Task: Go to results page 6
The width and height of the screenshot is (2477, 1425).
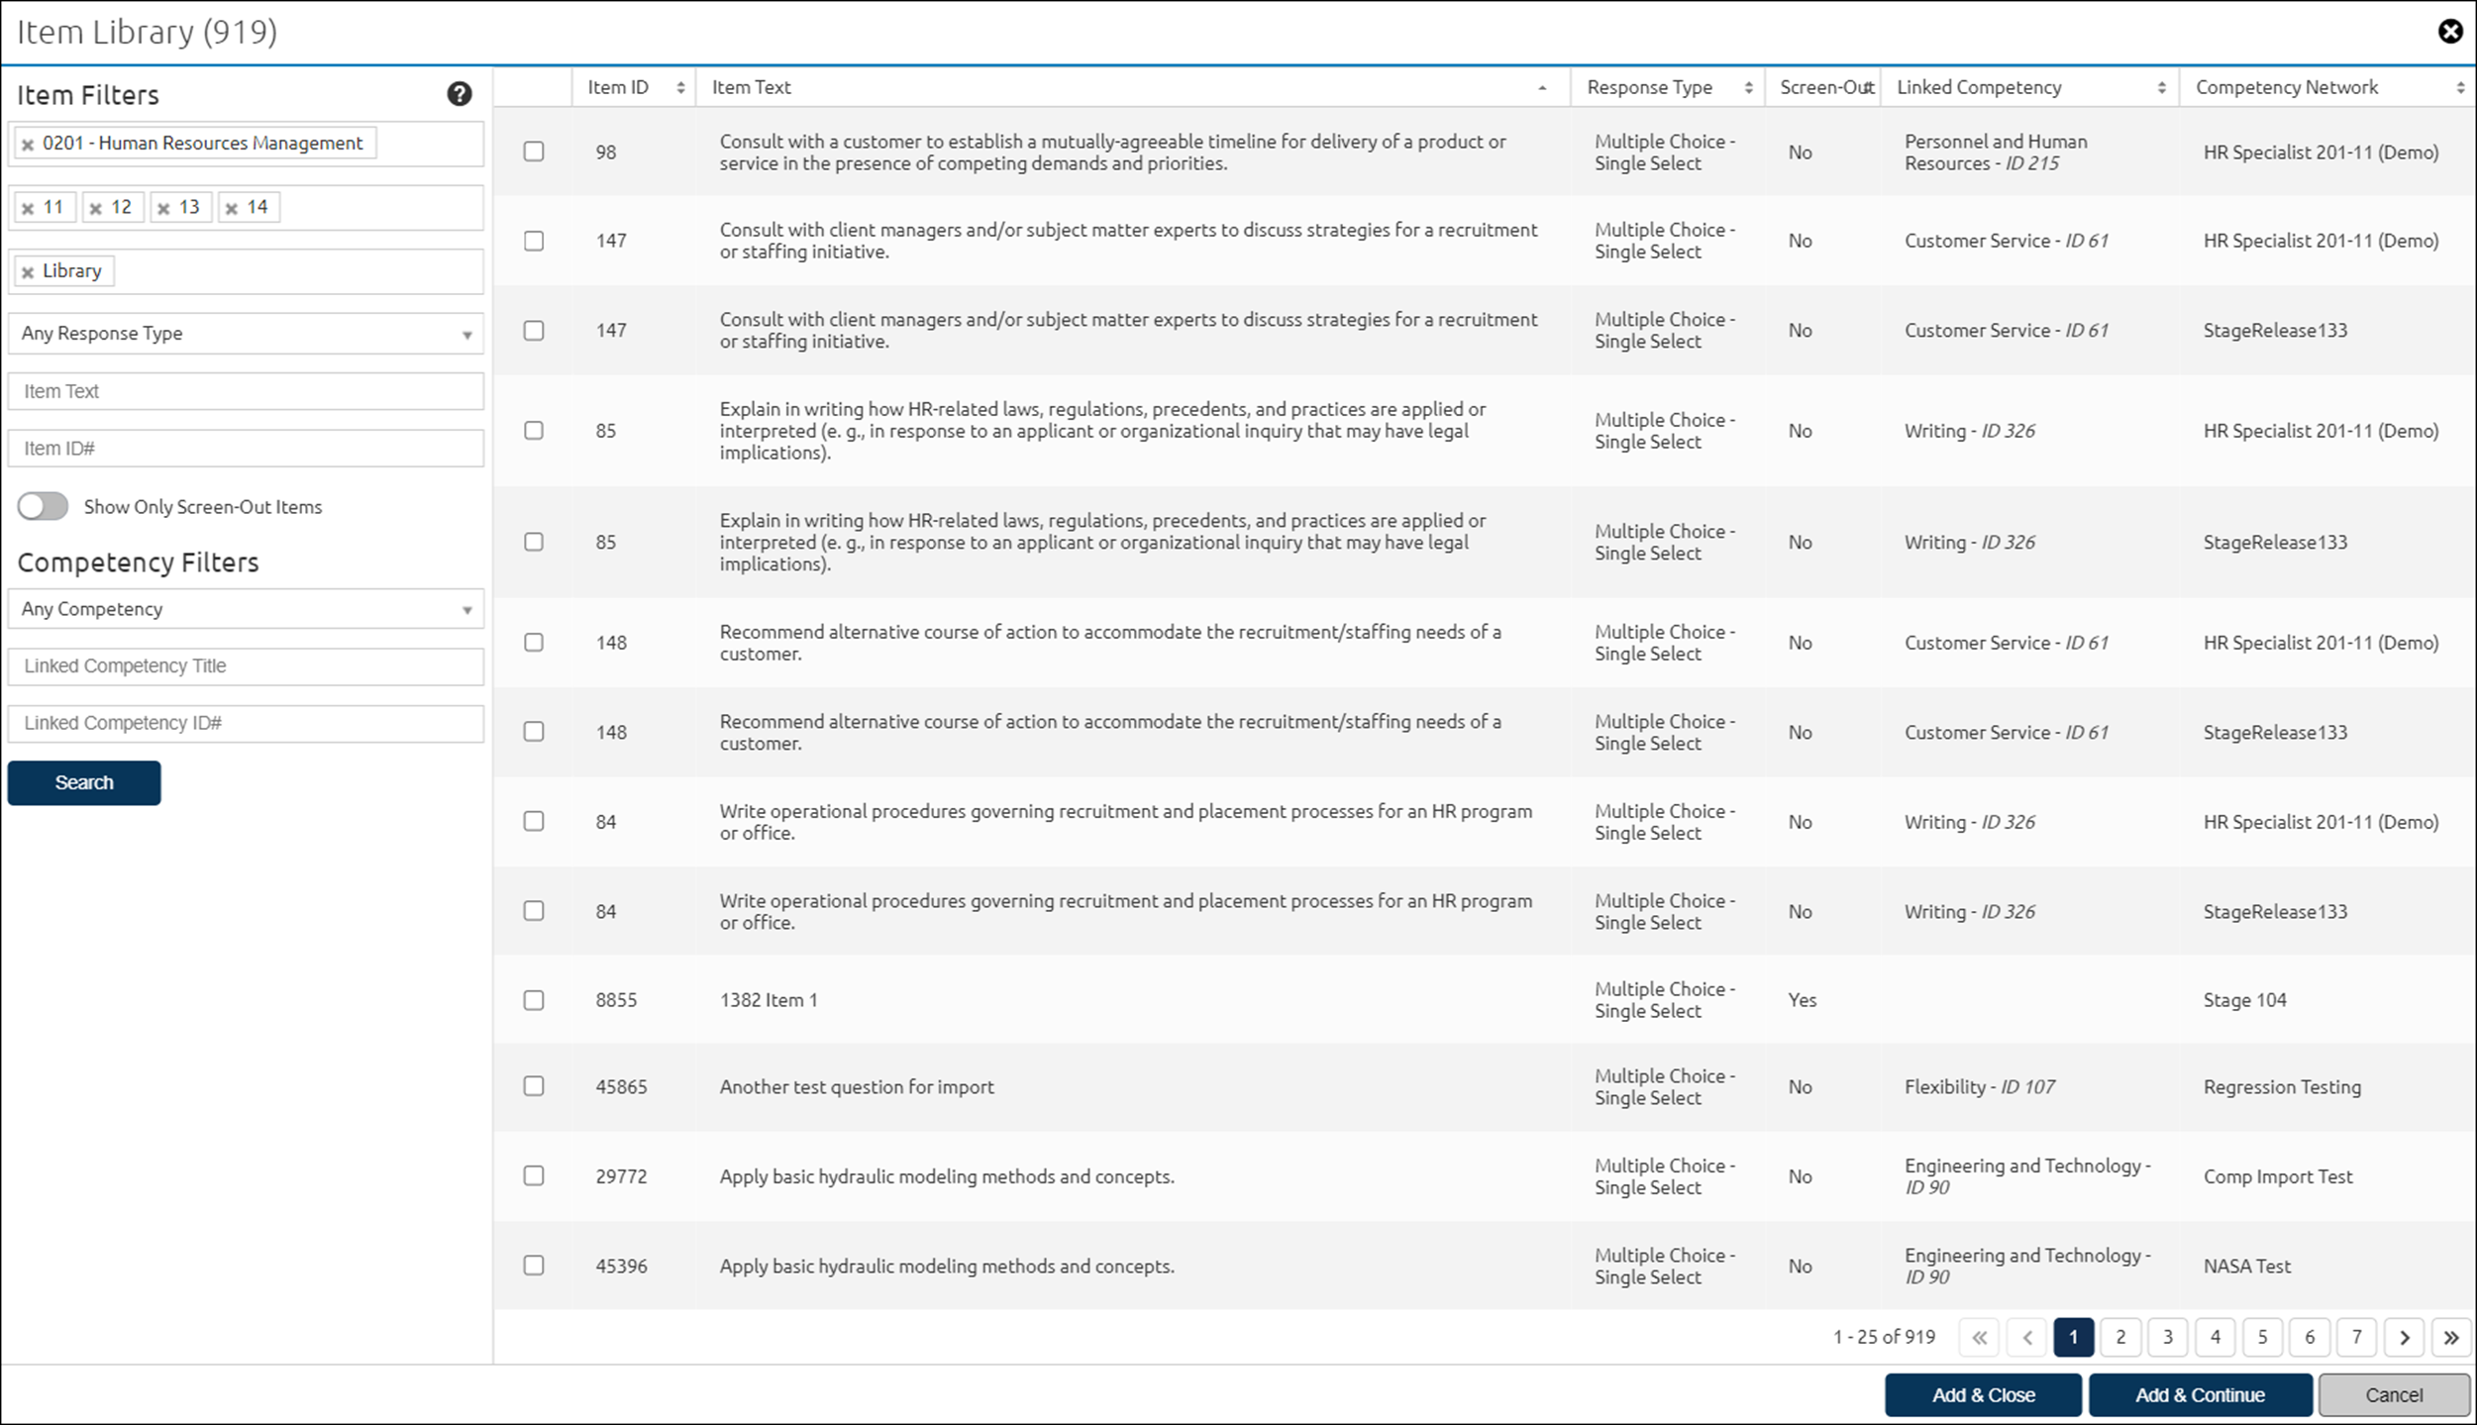Action: (2310, 1337)
